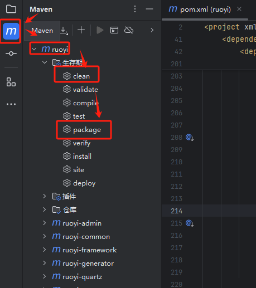The width and height of the screenshot is (256, 288).
Task: Click the gutter marker icon on line 215
Action: (190, 223)
